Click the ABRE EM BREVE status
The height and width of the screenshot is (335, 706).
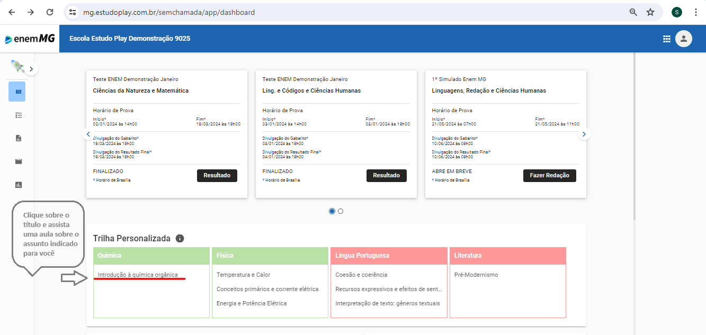(x=452, y=171)
